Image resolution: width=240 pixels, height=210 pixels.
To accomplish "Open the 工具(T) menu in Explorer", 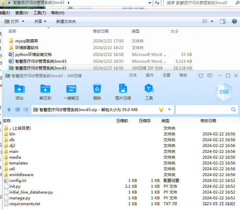I will [x=40, y=13].
